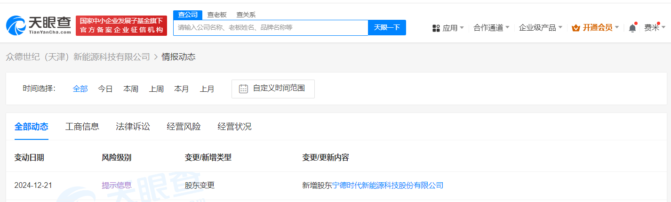Filter time by 本月

point(182,89)
